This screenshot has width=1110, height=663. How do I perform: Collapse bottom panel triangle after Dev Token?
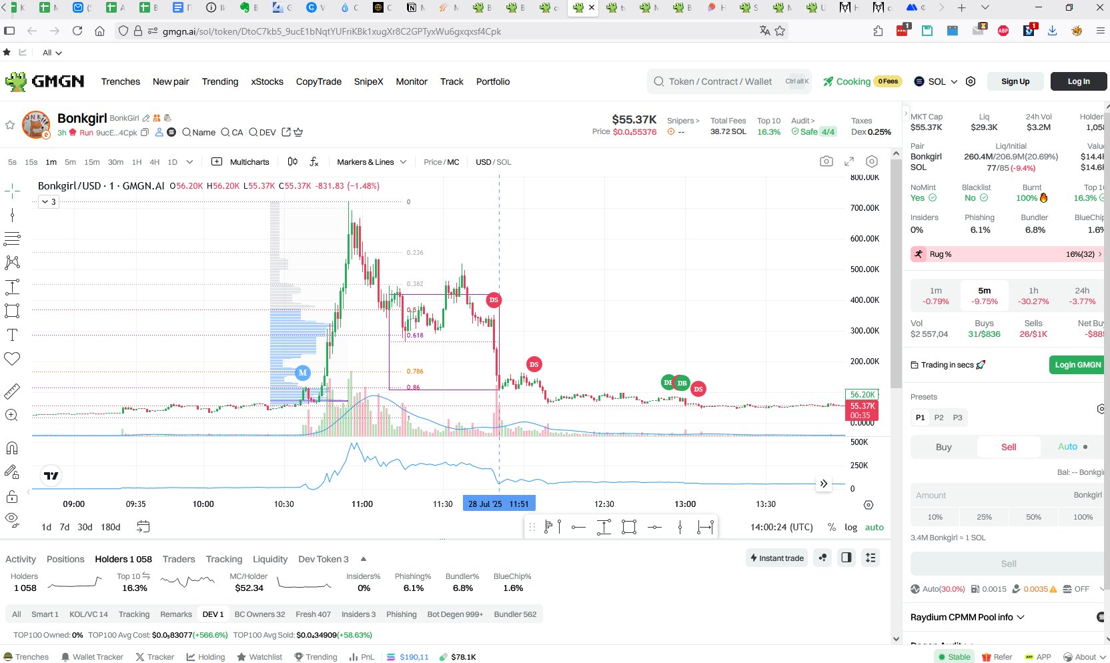coord(363,559)
